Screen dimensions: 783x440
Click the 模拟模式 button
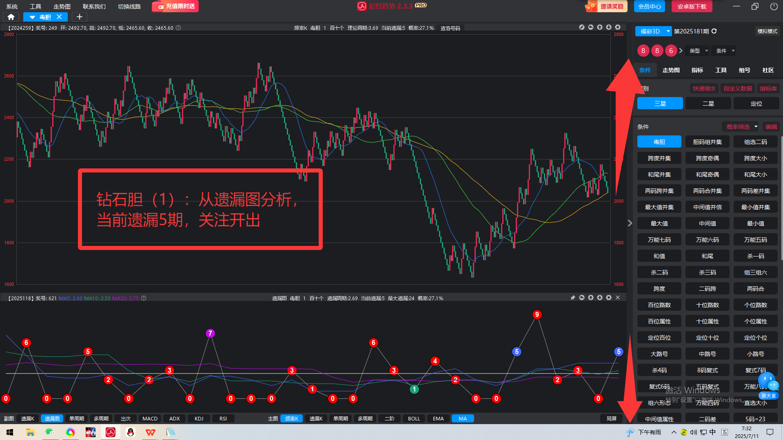(x=767, y=31)
